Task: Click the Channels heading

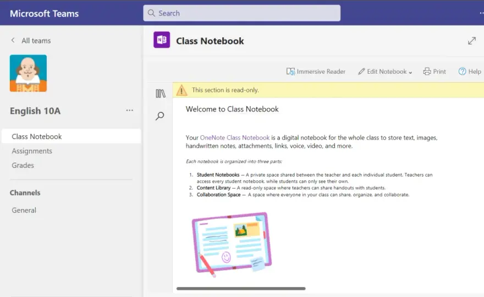Action: point(25,193)
